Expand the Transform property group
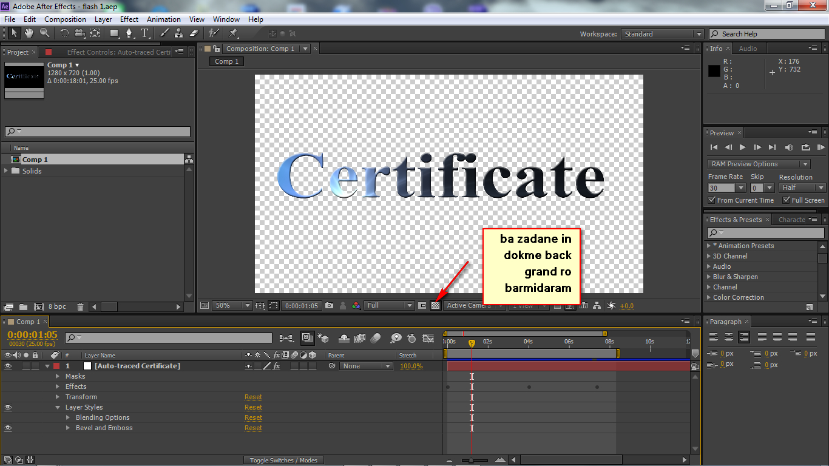The image size is (829, 466). pyautogui.click(x=58, y=397)
